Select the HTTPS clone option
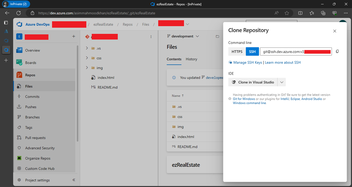 pos(237,52)
